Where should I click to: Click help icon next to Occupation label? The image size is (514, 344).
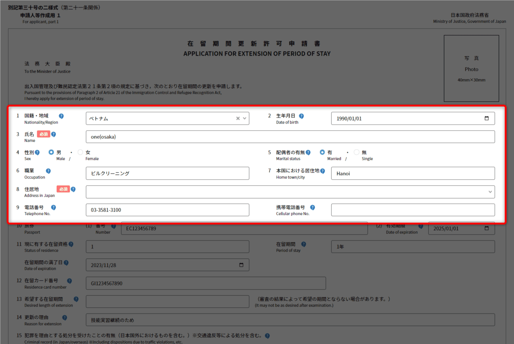[48, 171]
